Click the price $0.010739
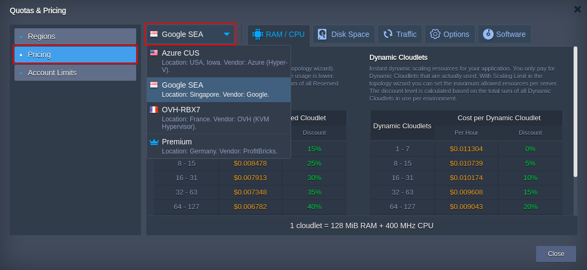Viewport: 587px width, 270px height. coord(466,164)
